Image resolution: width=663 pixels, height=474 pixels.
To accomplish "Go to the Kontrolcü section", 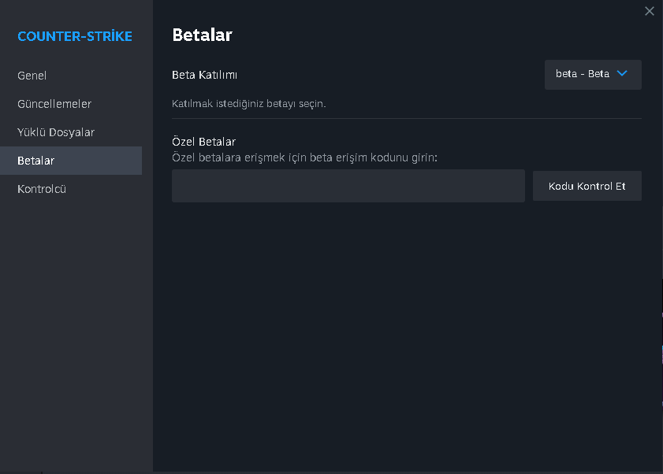I will point(42,189).
